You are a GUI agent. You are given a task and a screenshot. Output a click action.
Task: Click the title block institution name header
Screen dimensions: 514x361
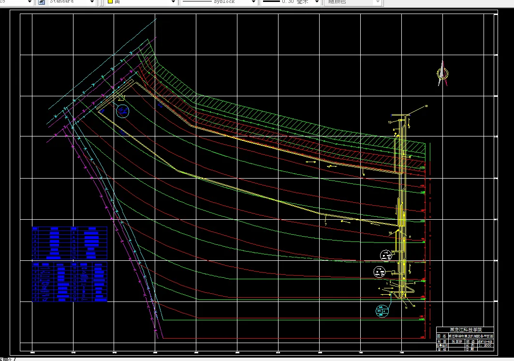point(466,330)
